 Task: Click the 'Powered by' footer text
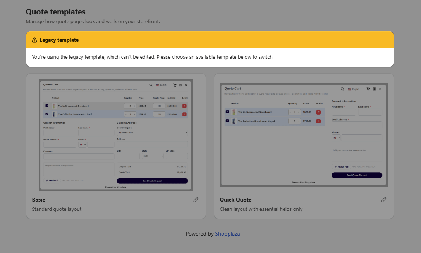tap(200, 234)
